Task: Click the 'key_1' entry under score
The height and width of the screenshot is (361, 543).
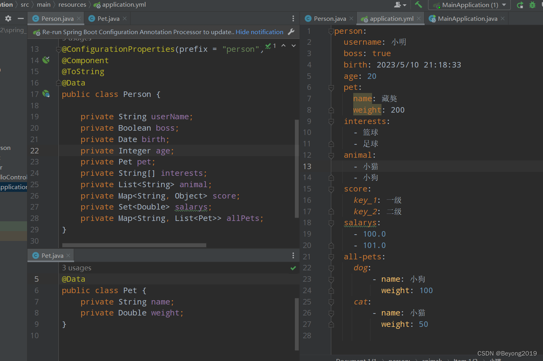Action: click(365, 200)
